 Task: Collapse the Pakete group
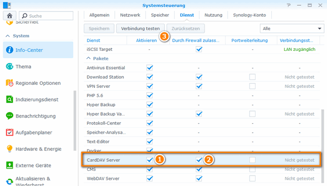[89, 58]
